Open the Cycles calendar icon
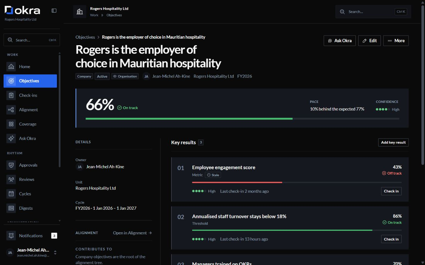 coord(11,194)
